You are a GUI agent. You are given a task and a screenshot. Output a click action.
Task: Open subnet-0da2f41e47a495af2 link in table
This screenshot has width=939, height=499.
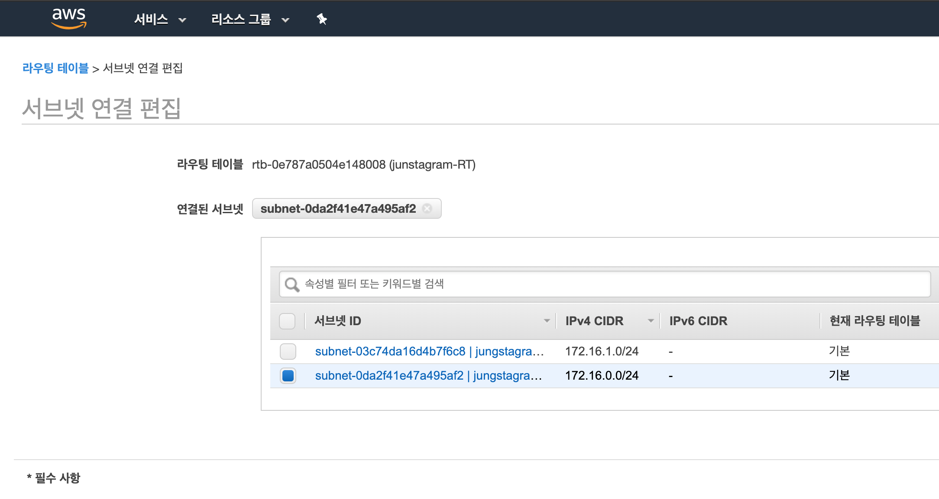(x=389, y=375)
